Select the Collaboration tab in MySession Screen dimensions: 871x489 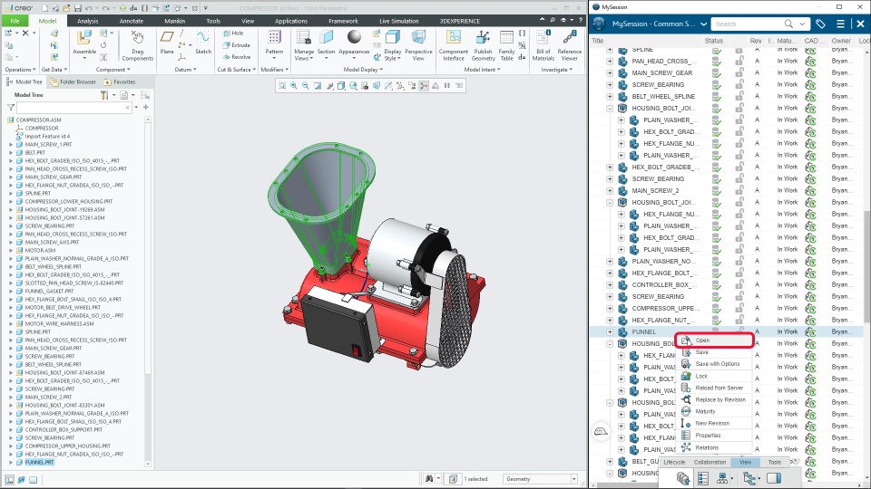710,463
